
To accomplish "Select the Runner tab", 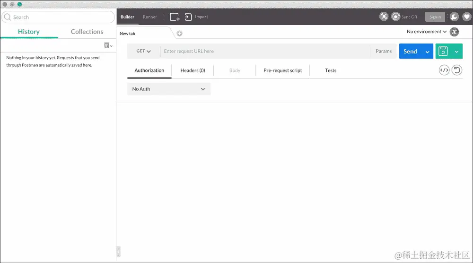I will [150, 17].
